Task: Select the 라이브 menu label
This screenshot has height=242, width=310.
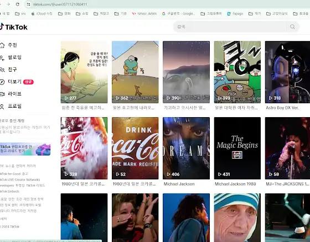Action: click(14, 94)
